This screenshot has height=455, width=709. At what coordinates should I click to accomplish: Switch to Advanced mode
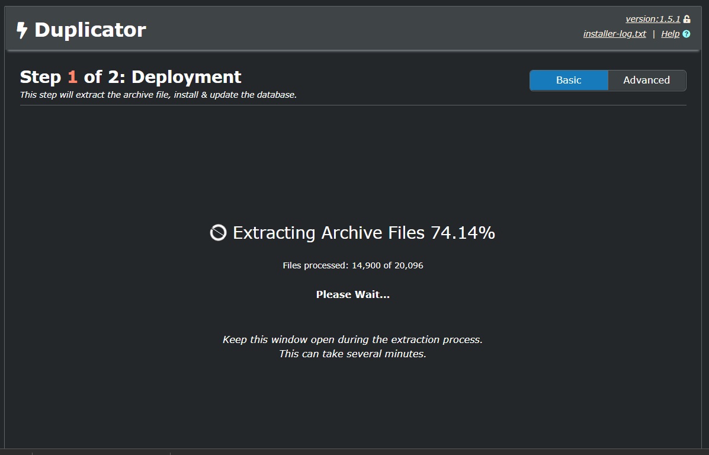click(646, 81)
